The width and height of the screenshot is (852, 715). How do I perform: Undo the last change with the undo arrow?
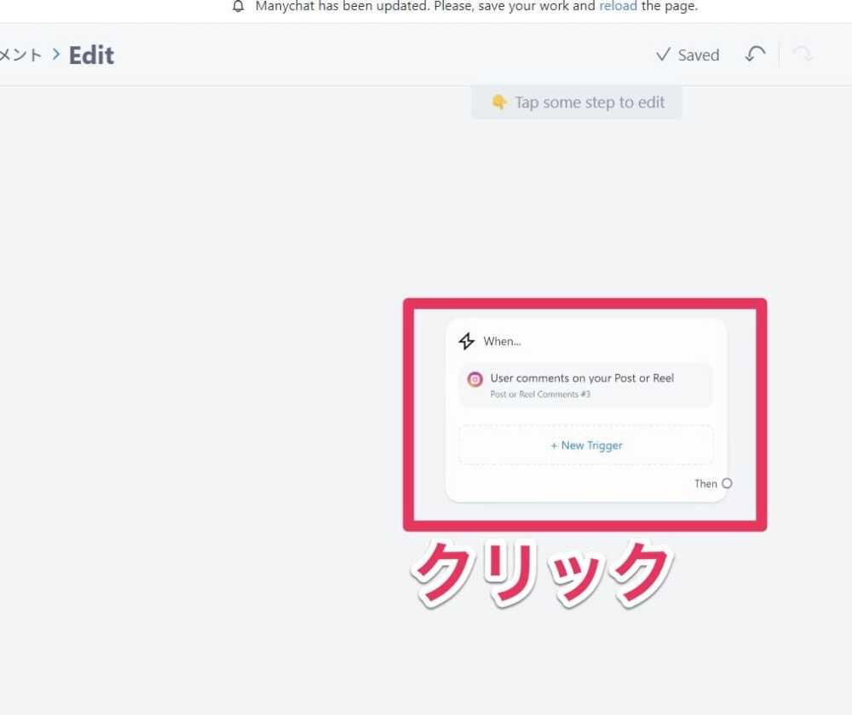(x=755, y=55)
